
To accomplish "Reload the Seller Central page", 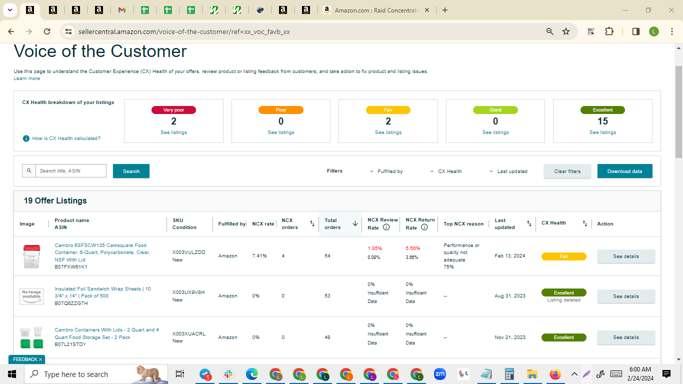I will point(47,31).
